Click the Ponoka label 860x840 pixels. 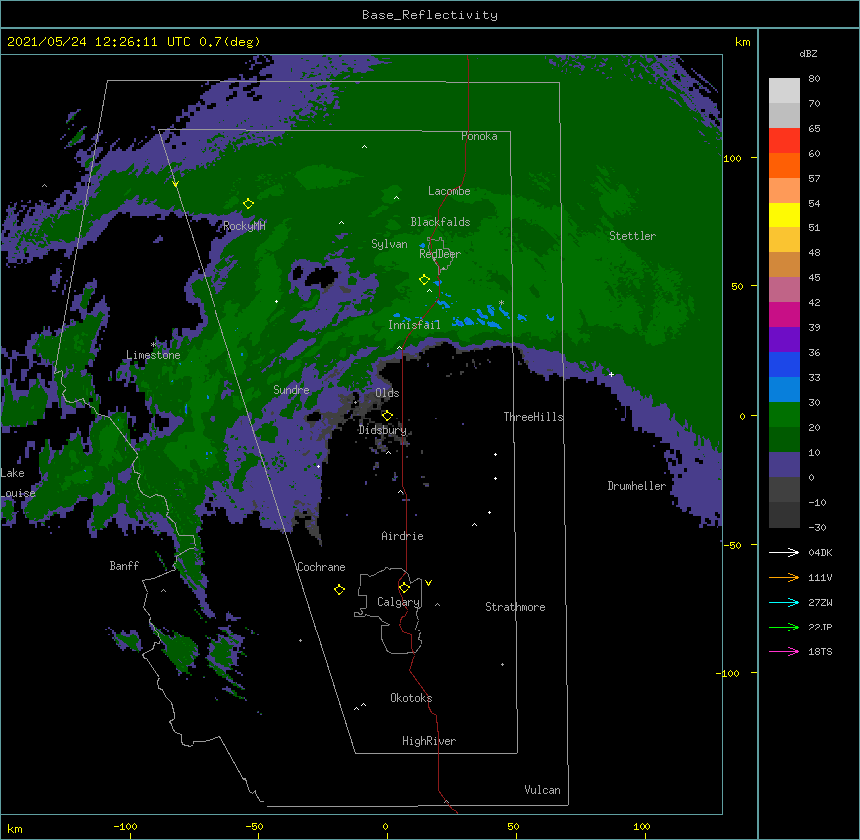479,136
